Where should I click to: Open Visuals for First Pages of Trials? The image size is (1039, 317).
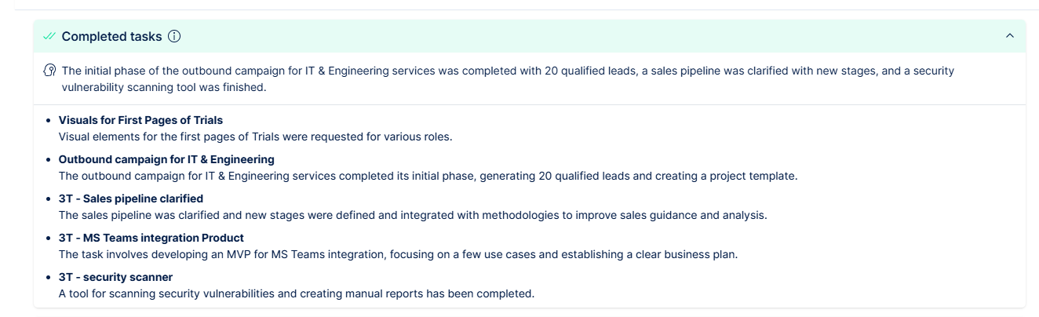click(140, 120)
